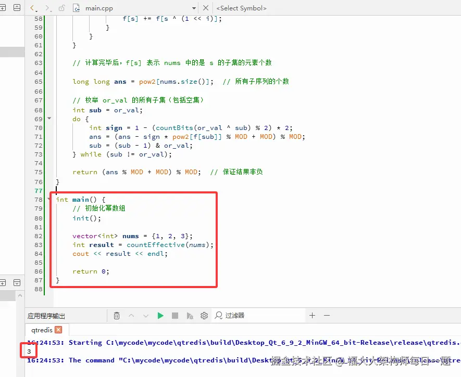This screenshot has width=461, height=377.
Task: Click 'The command' output line
Action: [244, 360]
